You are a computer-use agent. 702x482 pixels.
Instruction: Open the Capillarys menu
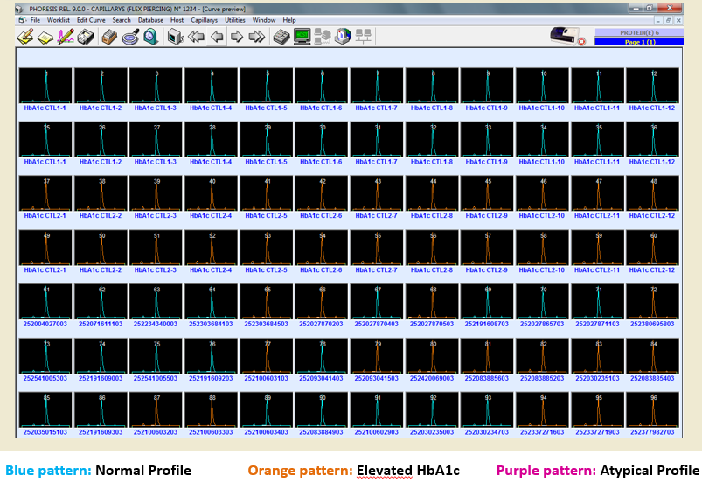tap(203, 19)
